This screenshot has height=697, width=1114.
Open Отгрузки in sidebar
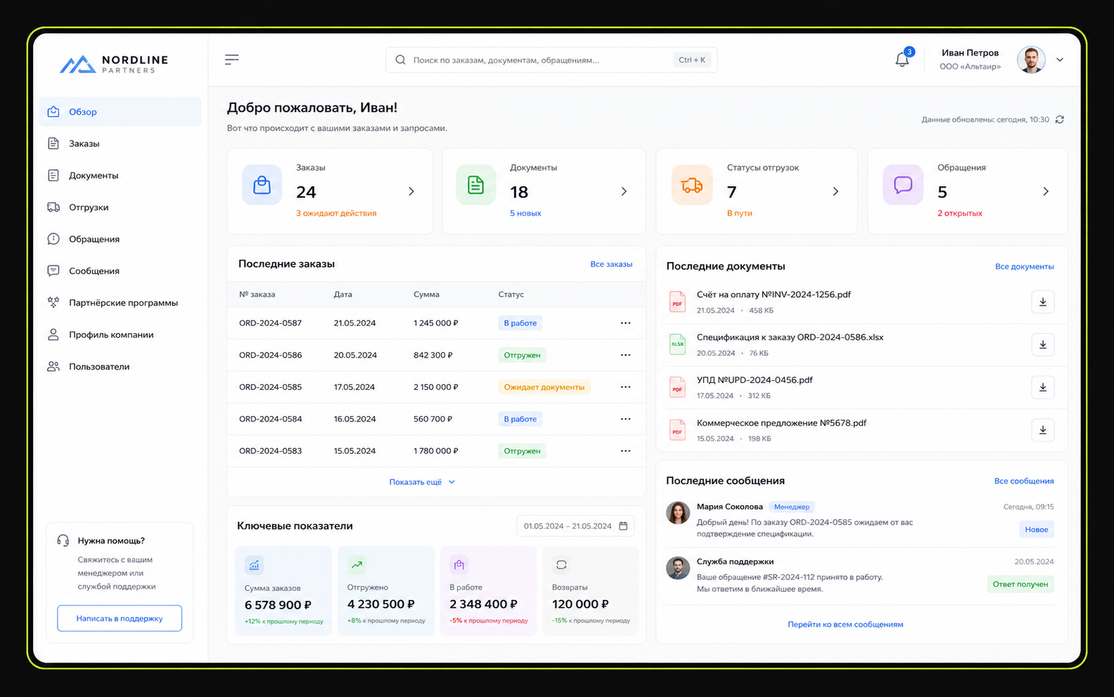click(121, 207)
